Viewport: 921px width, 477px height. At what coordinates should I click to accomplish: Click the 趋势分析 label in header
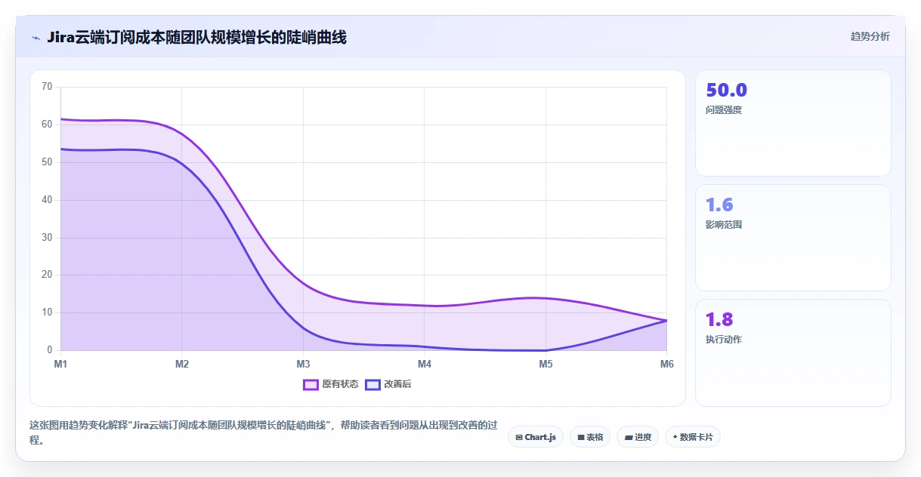coord(870,36)
